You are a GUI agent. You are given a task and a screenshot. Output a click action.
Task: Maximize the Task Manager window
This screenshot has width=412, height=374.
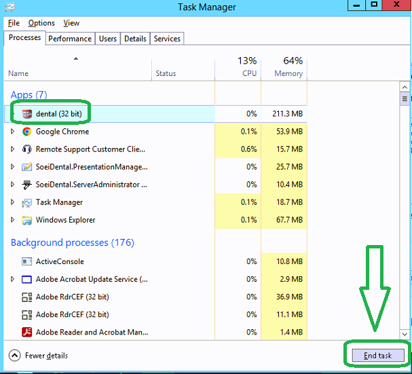(374, 5)
